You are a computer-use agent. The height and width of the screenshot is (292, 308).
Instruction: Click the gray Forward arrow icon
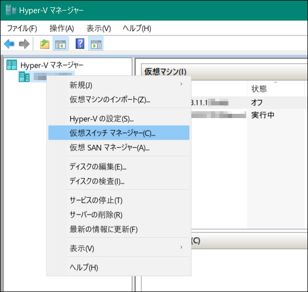(24, 44)
